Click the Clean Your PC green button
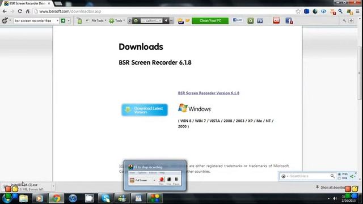 coord(210,20)
